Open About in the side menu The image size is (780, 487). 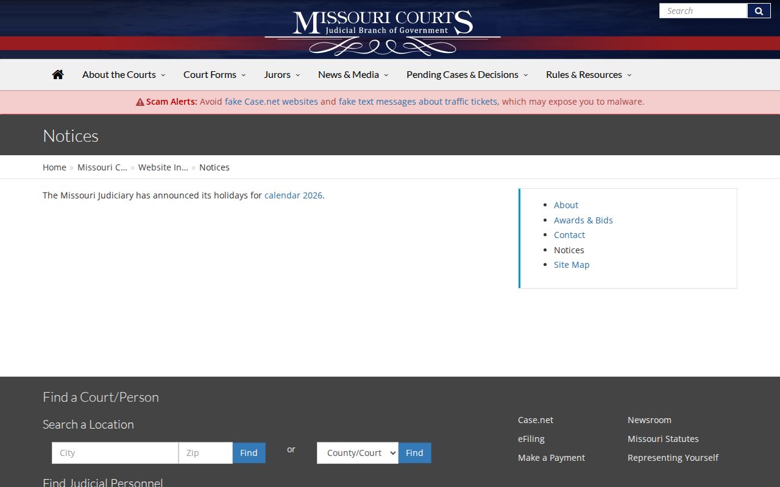pyautogui.click(x=566, y=205)
